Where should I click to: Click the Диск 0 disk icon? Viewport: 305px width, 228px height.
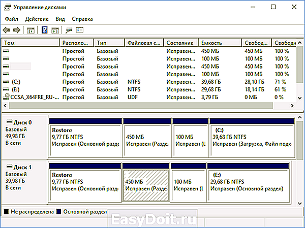click(x=9, y=122)
